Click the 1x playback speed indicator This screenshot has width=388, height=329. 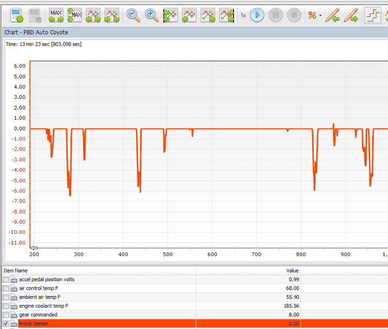click(243, 15)
